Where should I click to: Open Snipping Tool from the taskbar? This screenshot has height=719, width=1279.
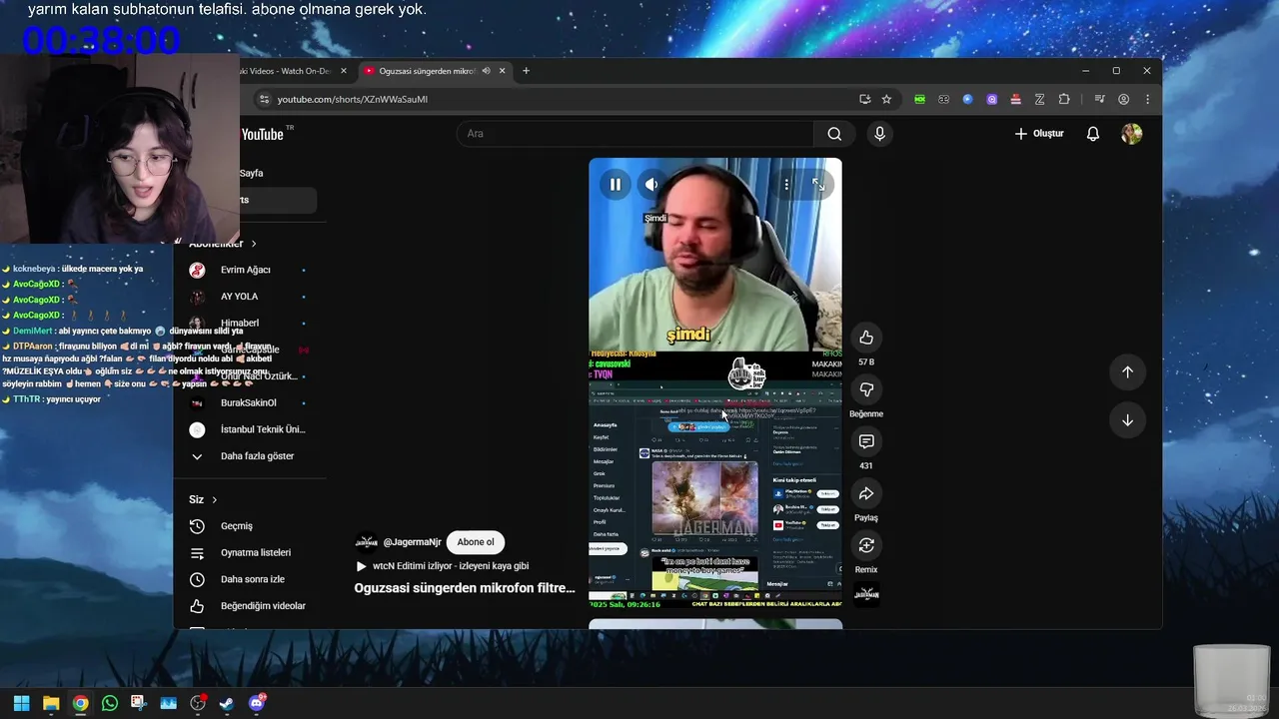click(x=138, y=703)
